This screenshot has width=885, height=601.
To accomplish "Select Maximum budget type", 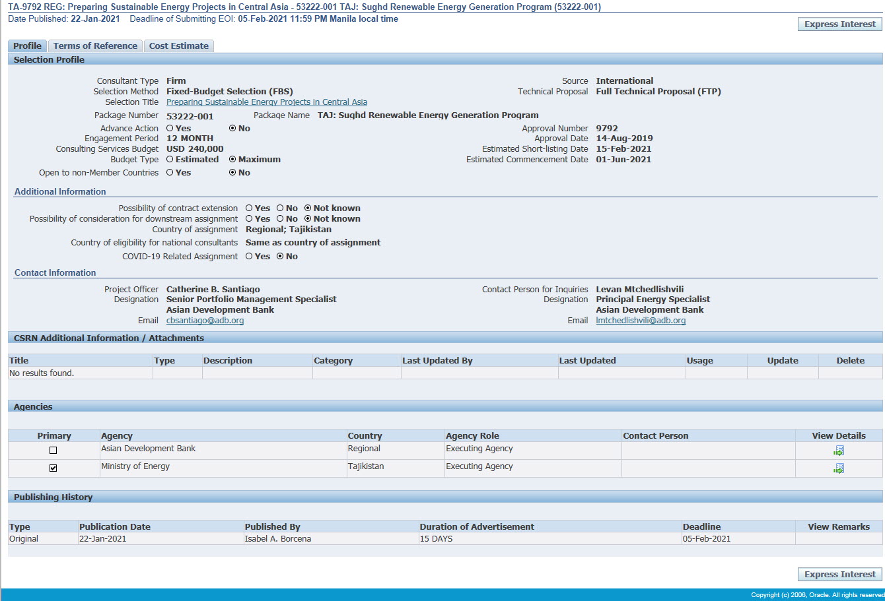I will pos(232,160).
